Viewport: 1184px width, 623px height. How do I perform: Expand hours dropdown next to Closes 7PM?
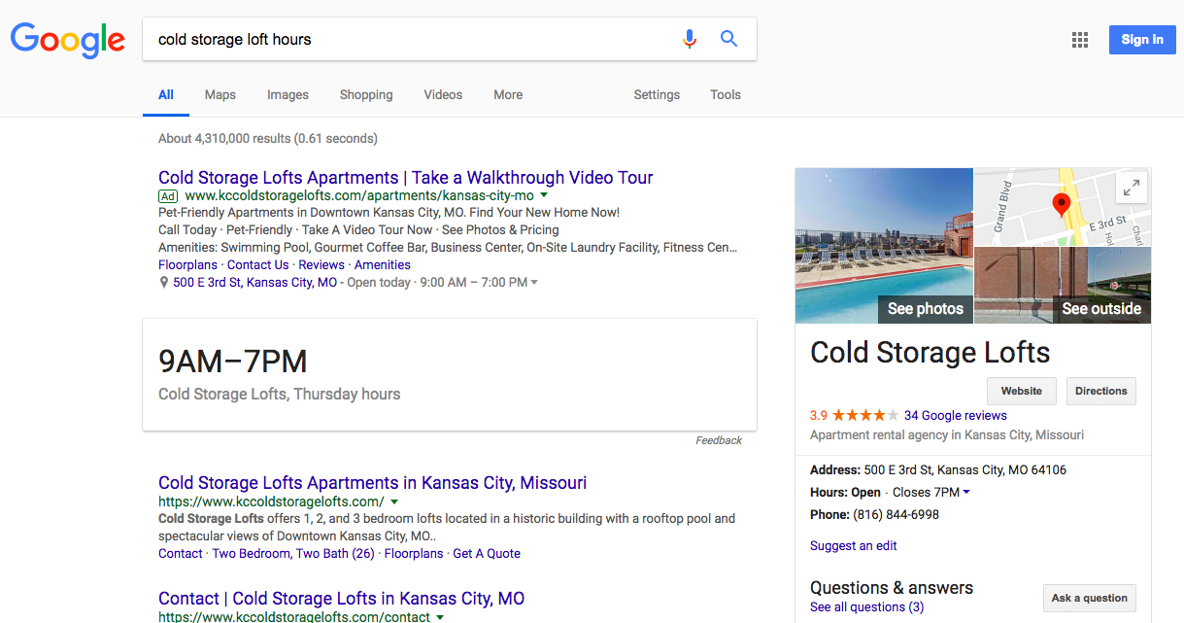(x=966, y=493)
